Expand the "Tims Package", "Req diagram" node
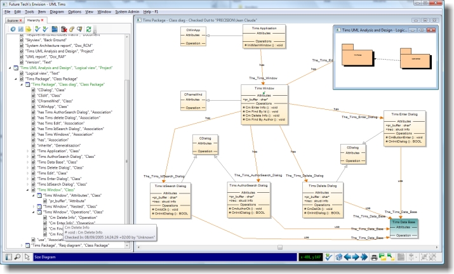The height and width of the screenshot is (274, 454). 22,245
